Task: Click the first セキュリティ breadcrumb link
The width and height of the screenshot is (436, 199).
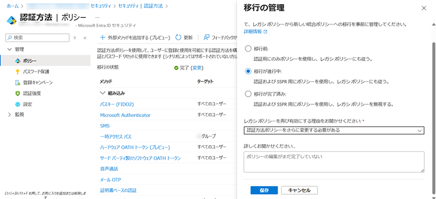Action: [x=102, y=6]
